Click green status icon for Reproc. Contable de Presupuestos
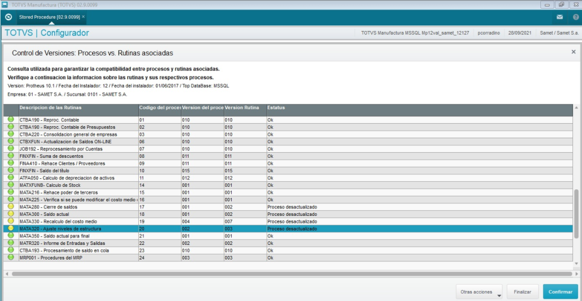582x301 pixels. pyautogui.click(x=11, y=127)
